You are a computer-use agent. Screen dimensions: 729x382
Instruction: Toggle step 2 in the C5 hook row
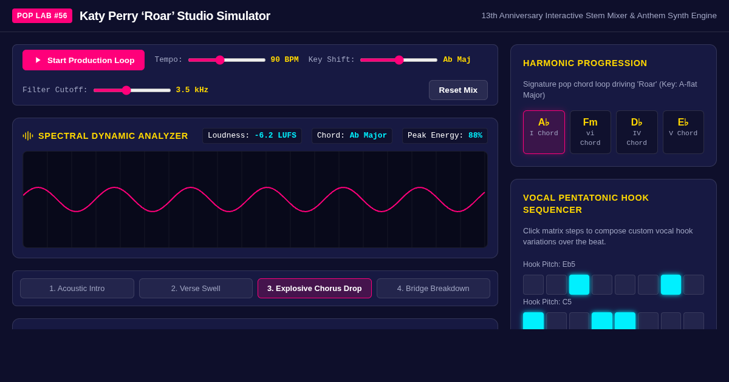556,321
